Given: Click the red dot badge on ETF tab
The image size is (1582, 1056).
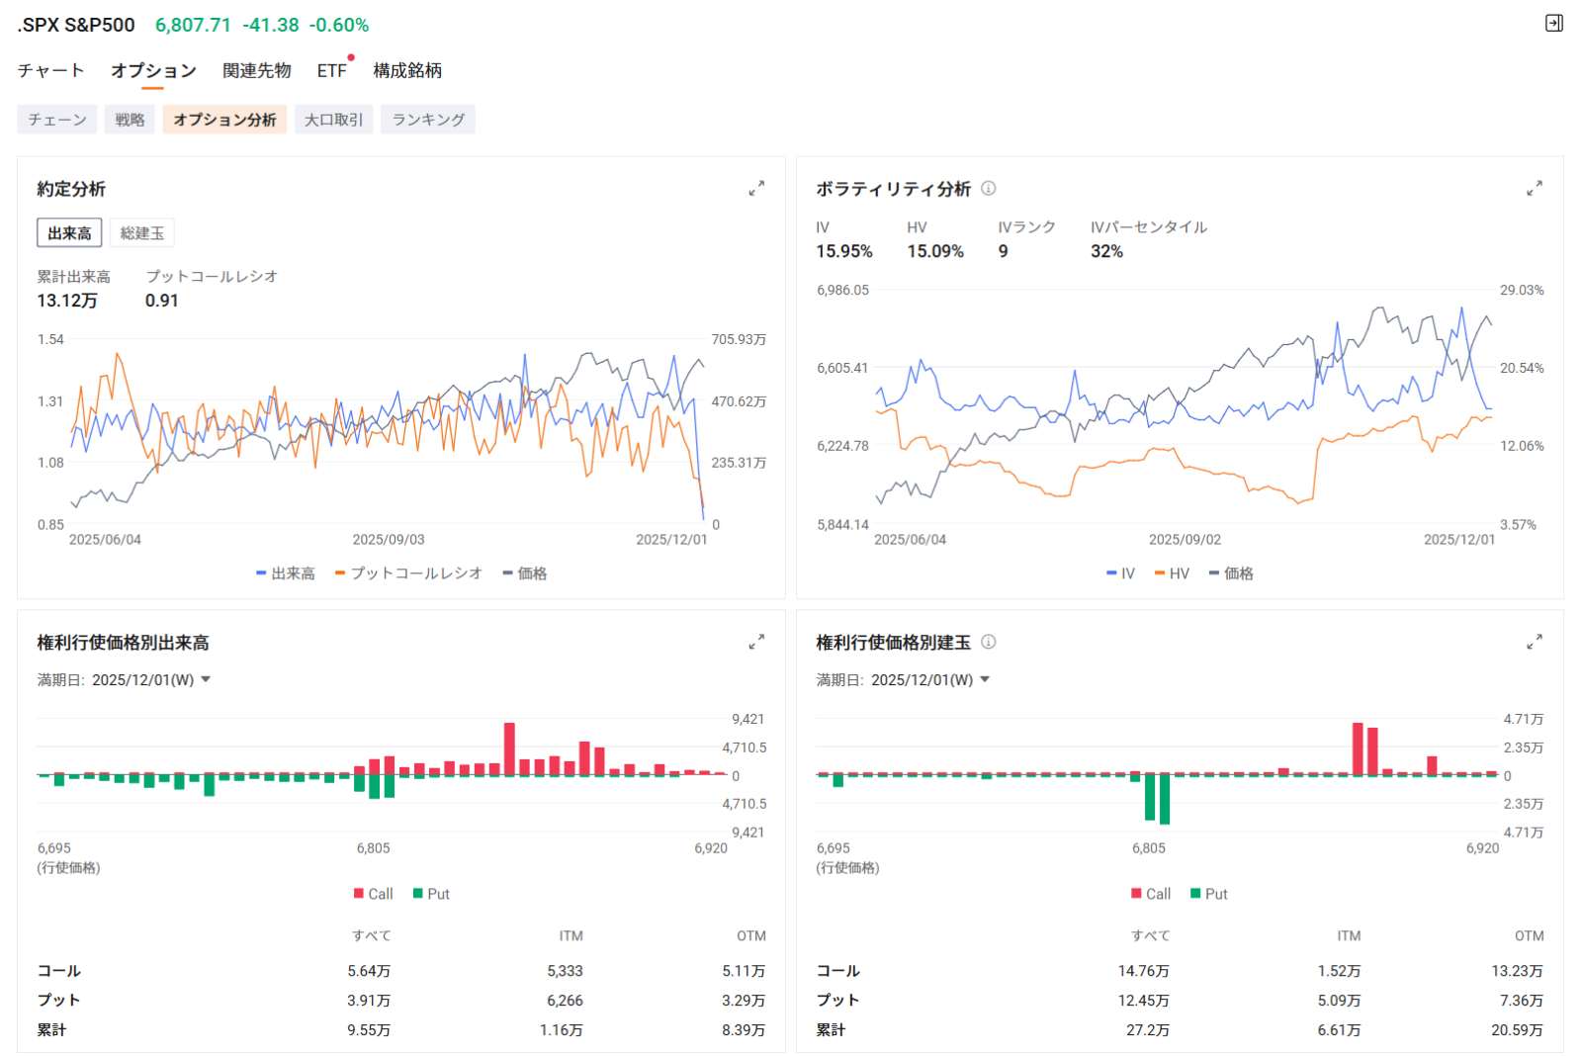Looking at the screenshot, I should point(351,58).
